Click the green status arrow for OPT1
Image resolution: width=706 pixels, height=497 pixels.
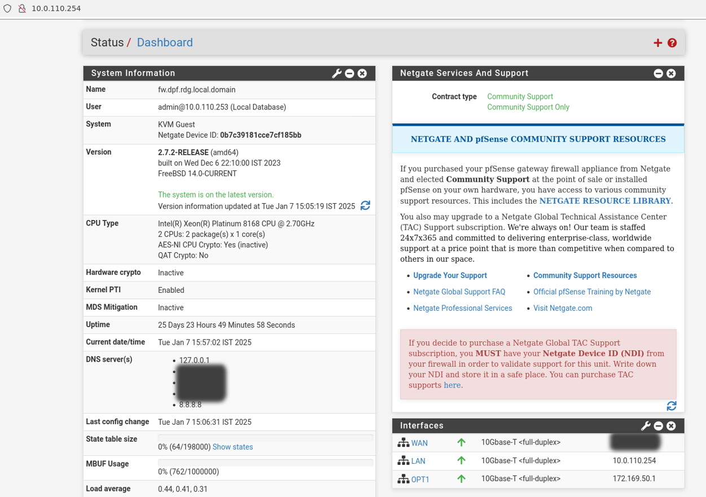click(461, 478)
